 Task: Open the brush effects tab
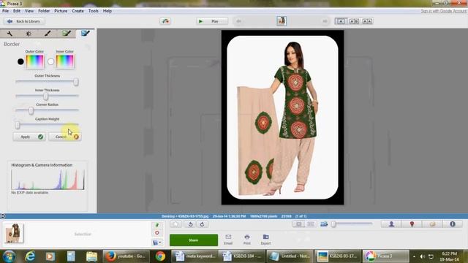pos(48,34)
